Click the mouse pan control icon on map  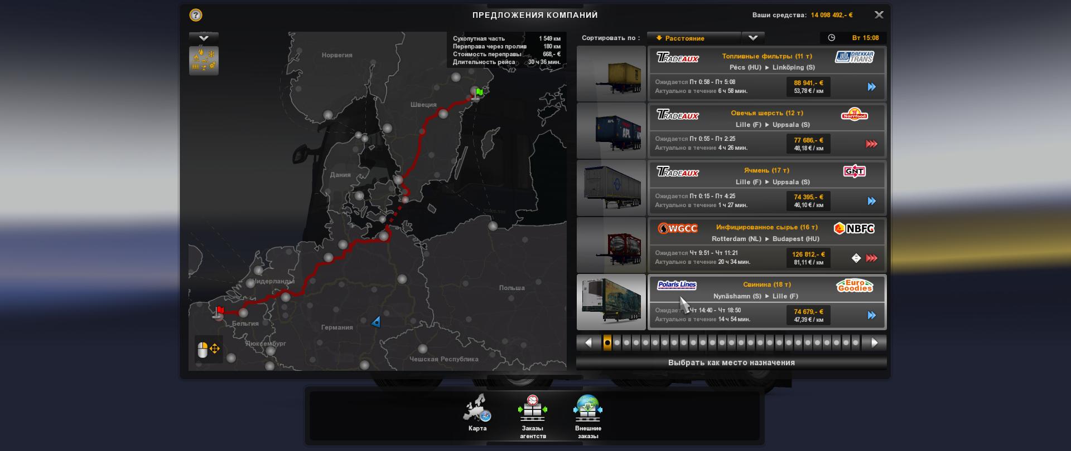coord(209,349)
